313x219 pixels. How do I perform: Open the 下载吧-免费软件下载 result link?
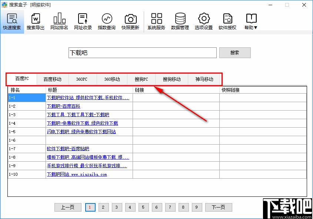click(83, 123)
